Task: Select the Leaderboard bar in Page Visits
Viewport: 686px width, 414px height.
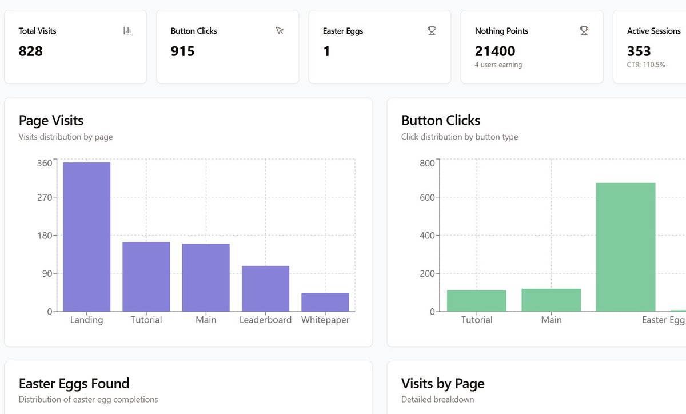Action: (x=265, y=289)
